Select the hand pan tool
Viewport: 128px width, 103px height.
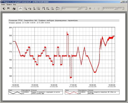coord(20,9)
